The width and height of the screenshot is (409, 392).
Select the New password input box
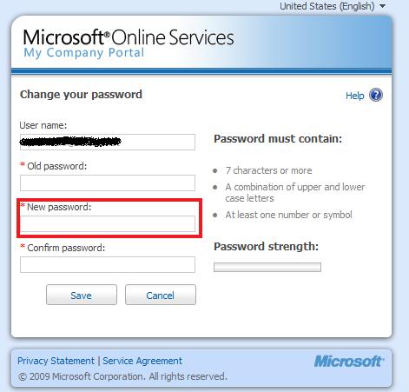click(x=108, y=223)
